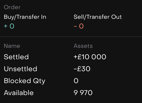Click the word Qty in Blocked Qty

(39, 81)
